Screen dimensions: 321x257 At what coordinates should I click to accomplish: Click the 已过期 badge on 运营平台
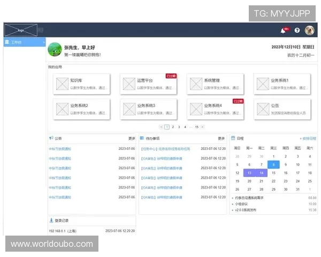click(x=171, y=76)
